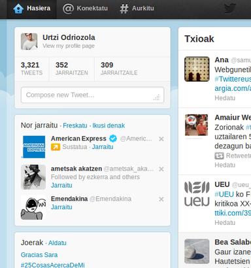Open #25CosasAcercaDeMi trend

52,265
